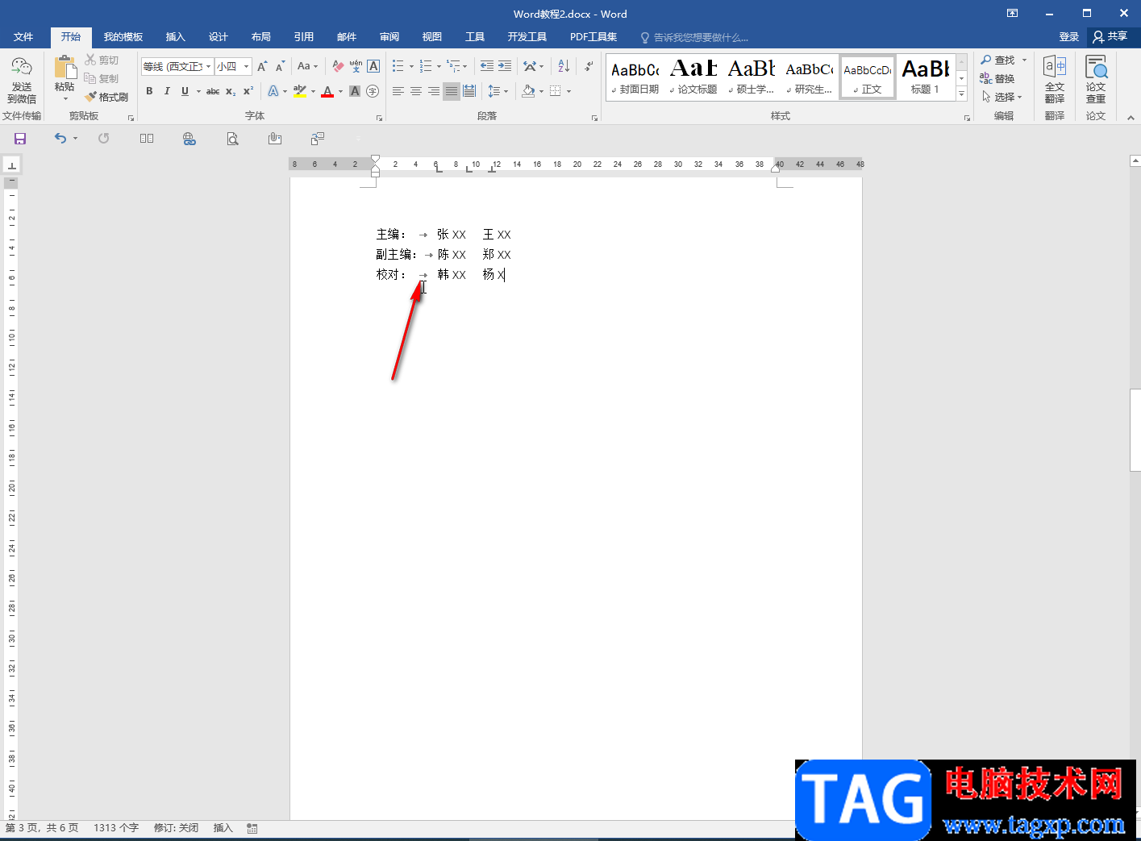The height and width of the screenshot is (841, 1141).
Task: Click the Login (登录) button
Action: click(1069, 37)
